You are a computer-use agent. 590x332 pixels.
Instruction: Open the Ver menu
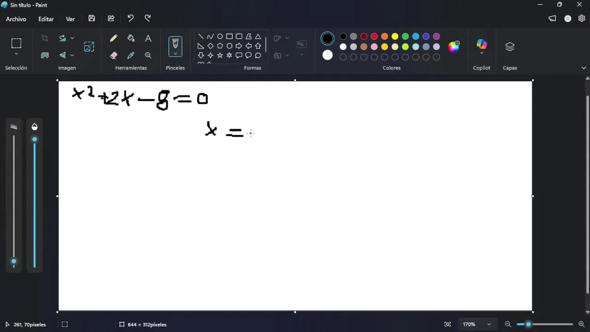[x=71, y=19]
